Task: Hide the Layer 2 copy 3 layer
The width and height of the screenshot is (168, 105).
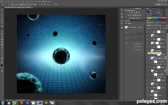Action: tap(147, 58)
